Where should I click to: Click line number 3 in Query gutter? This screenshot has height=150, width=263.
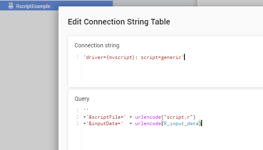[x=77, y=124]
